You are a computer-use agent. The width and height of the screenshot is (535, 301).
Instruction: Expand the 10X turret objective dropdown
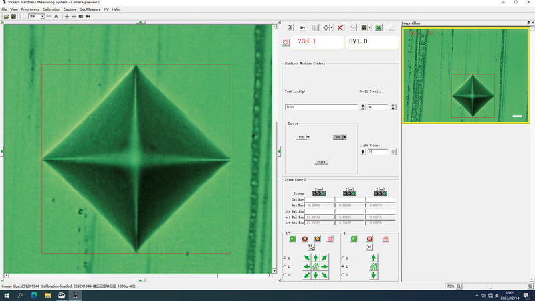[x=307, y=137]
